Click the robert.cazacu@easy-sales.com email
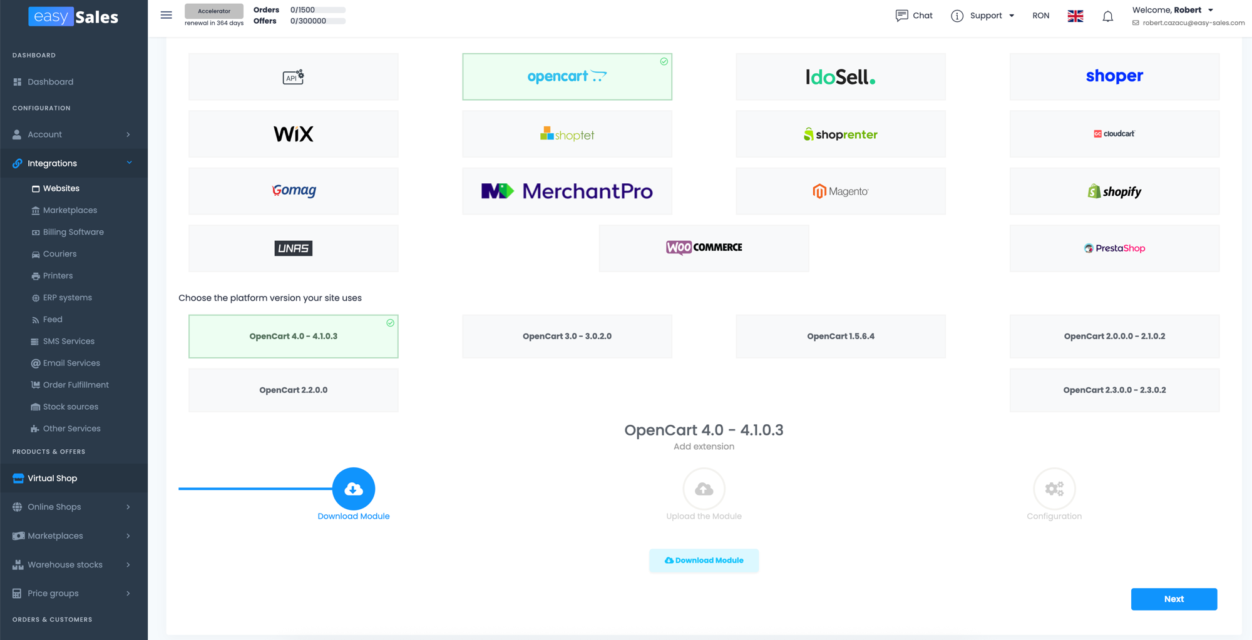 click(x=1193, y=23)
